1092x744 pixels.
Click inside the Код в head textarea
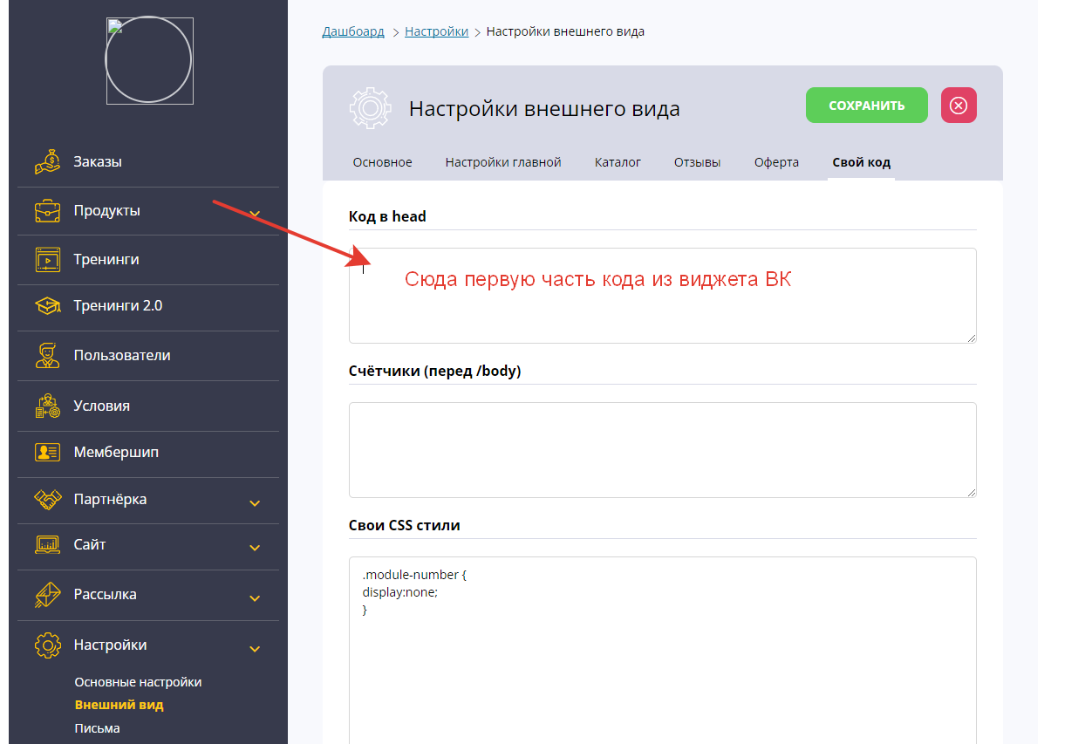pyautogui.click(x=663, y=296)
